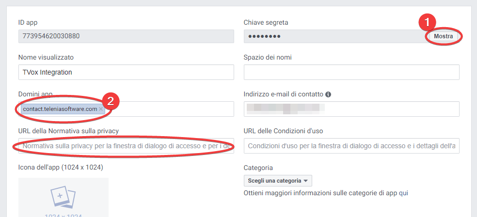
Task: Click the Icona dell'app label
Action: (61, 168)
